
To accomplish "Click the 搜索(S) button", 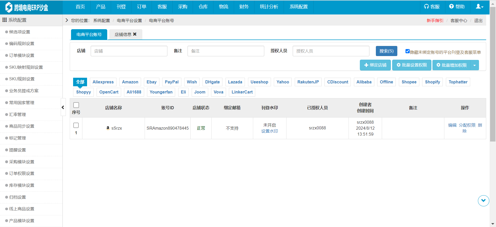I will 386,51.
